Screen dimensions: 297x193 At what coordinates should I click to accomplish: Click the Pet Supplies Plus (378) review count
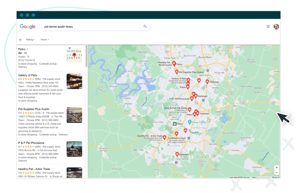click(38, 113)
